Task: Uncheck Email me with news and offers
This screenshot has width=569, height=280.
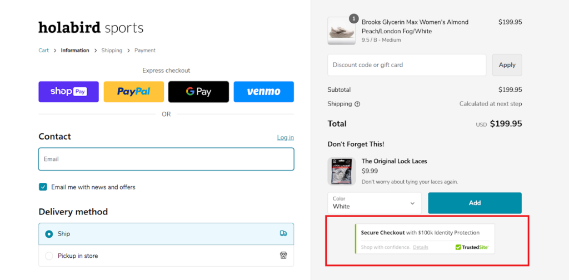Action: (x=43, y=187)
